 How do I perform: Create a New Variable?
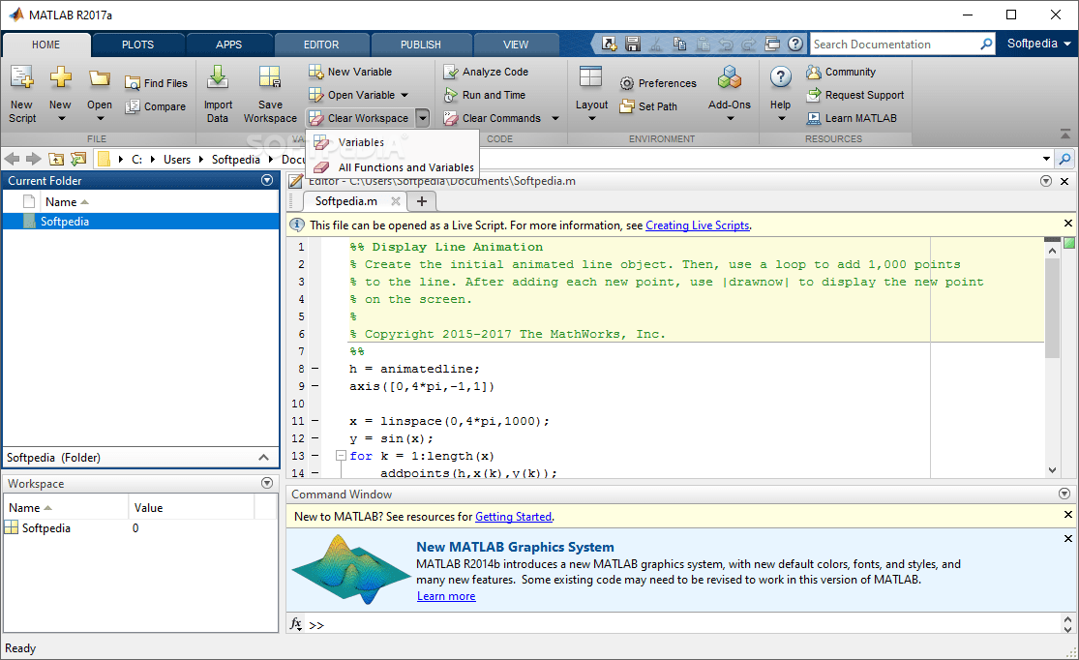350,72
